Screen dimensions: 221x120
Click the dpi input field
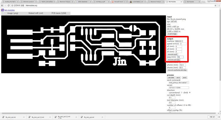[x=174, y=22]
